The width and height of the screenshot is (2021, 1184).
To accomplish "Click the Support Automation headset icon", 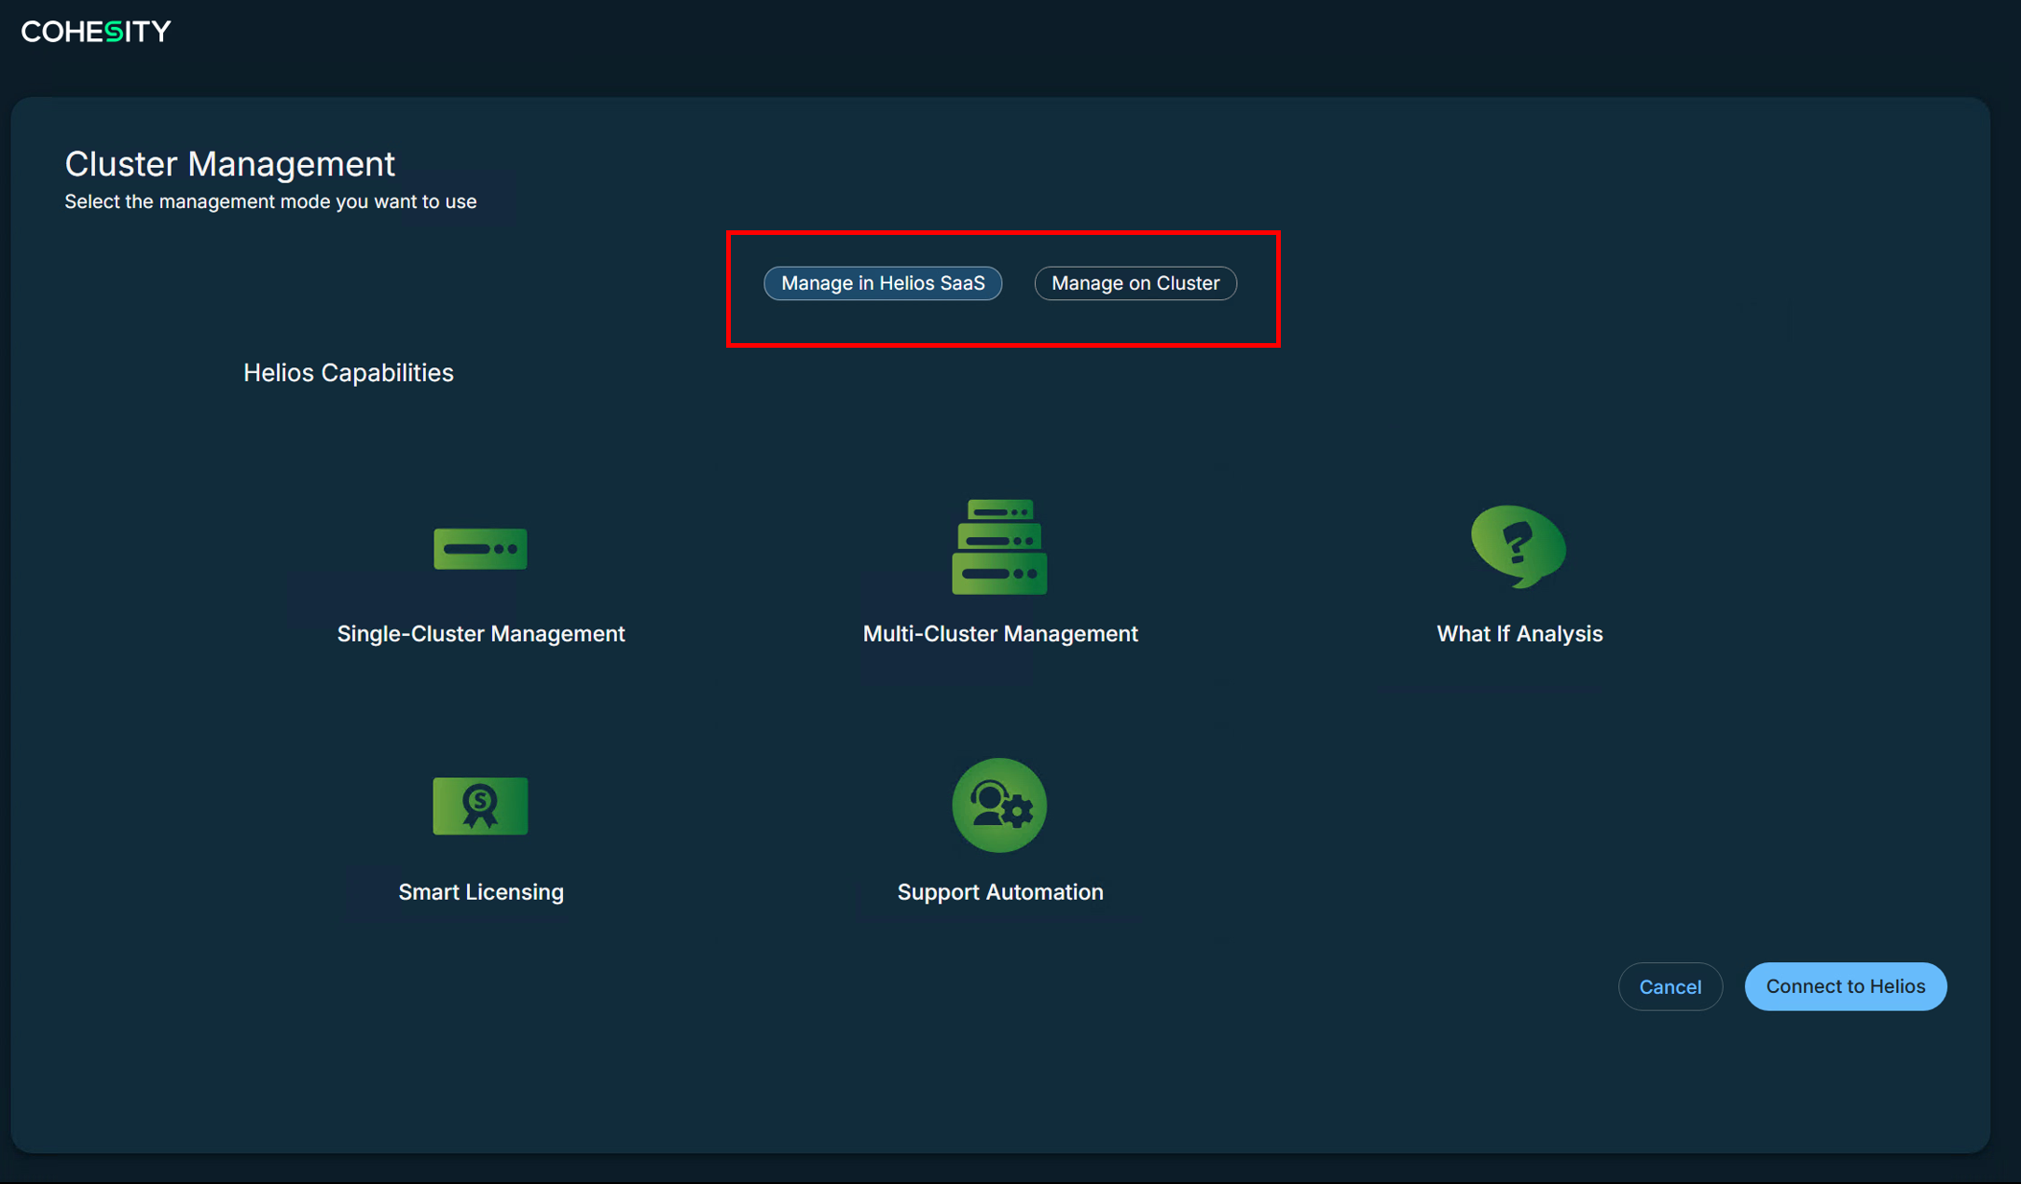I will coord(999,805).
